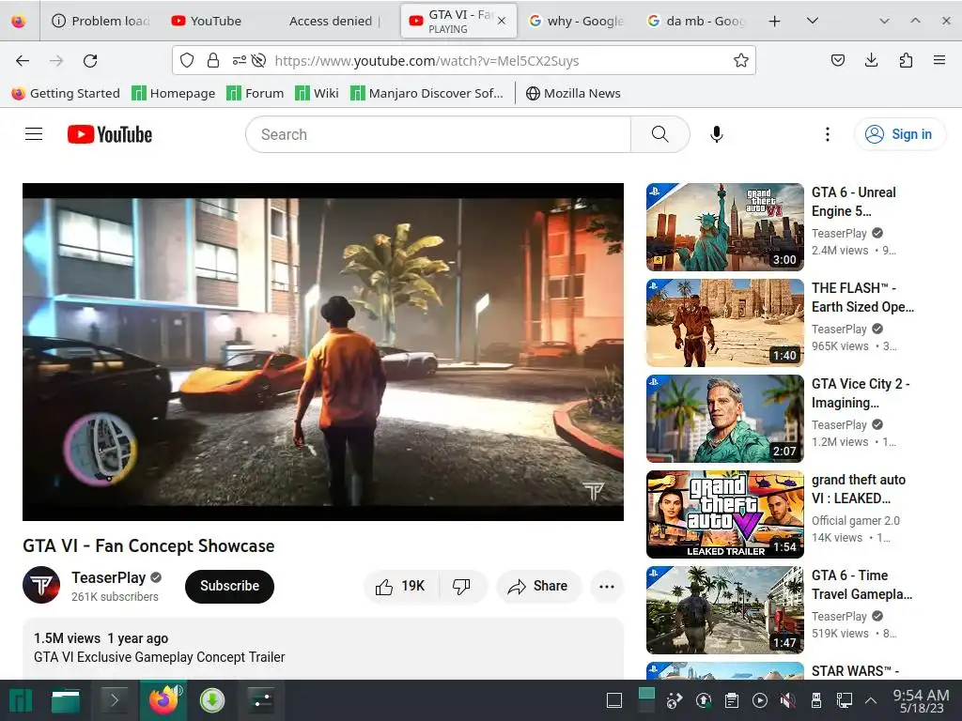The image size is (962, 721).
Task: Open the green download manager taskbar icon
Action: 211,700
